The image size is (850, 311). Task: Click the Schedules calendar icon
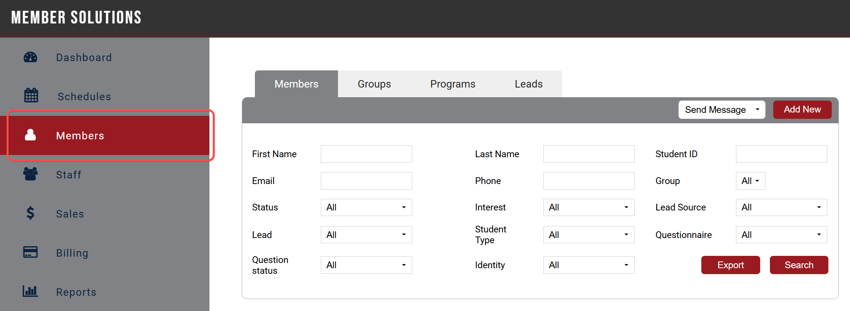(31, 95)
